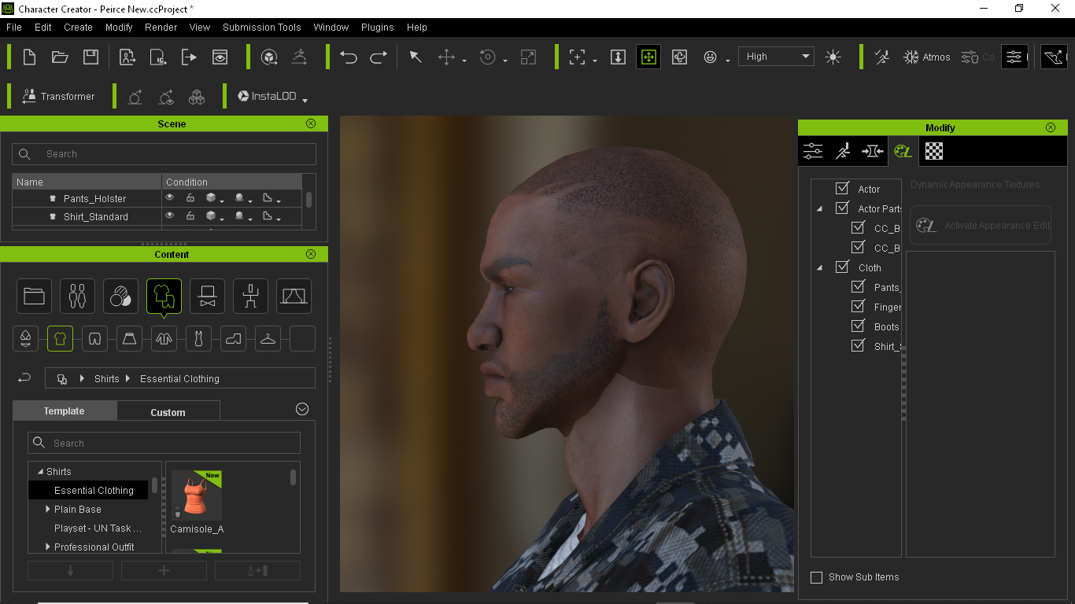Open the Render menu
This screenshot has height=604, width=1075.
161,27
